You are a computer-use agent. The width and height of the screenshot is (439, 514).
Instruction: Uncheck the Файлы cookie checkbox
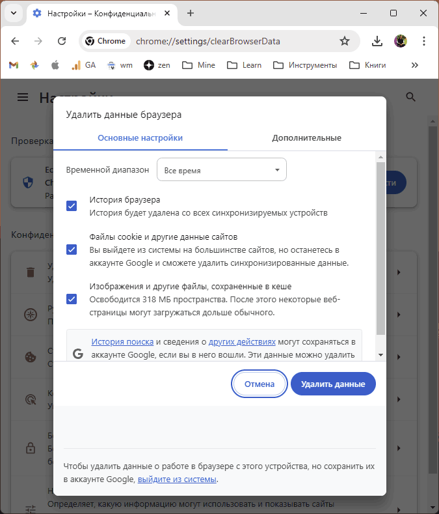tap(72, 250)
